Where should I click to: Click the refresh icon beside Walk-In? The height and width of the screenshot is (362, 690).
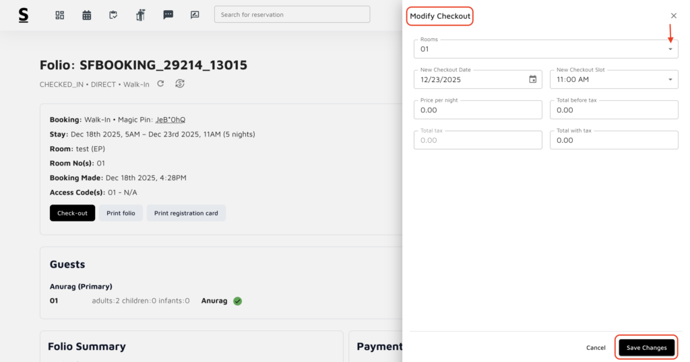160,84
